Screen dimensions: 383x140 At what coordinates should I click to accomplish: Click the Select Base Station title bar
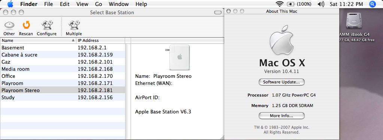coord(112,12)
